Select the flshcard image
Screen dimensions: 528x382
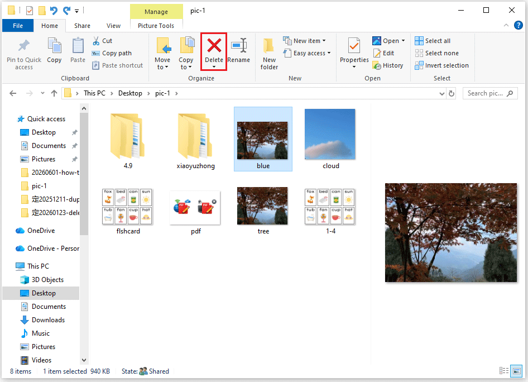pyautogui.click(x=128, y=211)
